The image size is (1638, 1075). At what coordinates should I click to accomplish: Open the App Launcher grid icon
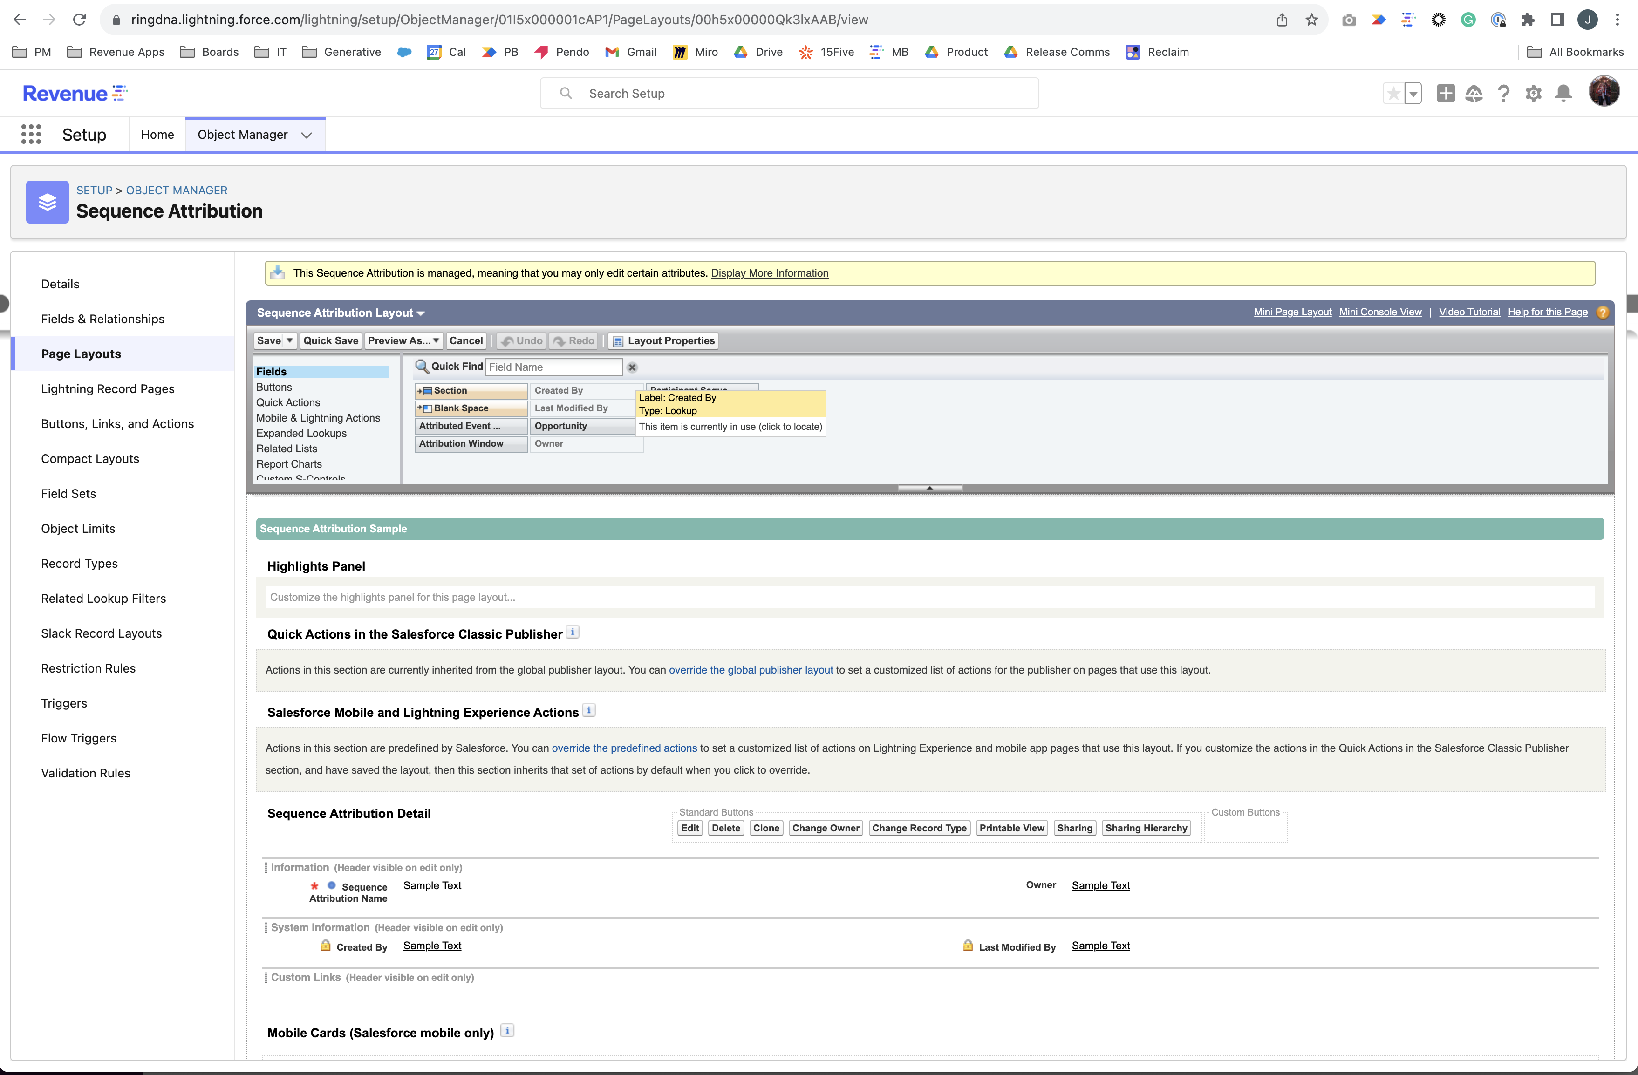[31, 134]
